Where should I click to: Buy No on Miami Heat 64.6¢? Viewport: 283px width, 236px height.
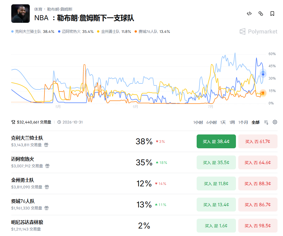click(258, 162)
